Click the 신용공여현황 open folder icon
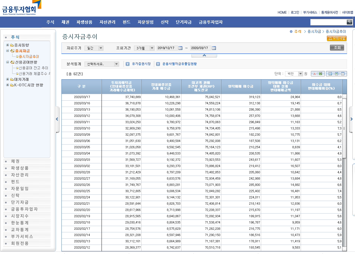Screen dimensions: 355x254 click(x=12, y=62)
